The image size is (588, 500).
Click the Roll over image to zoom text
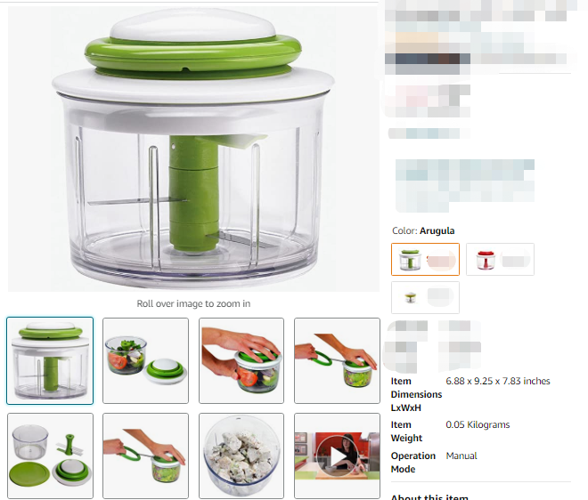tap(193, 303)
